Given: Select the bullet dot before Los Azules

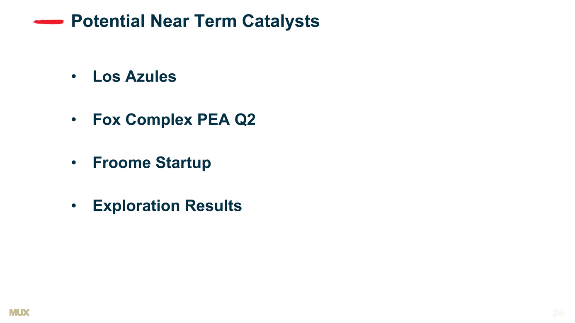Looking at the screenshot, I should click(74, 77).
